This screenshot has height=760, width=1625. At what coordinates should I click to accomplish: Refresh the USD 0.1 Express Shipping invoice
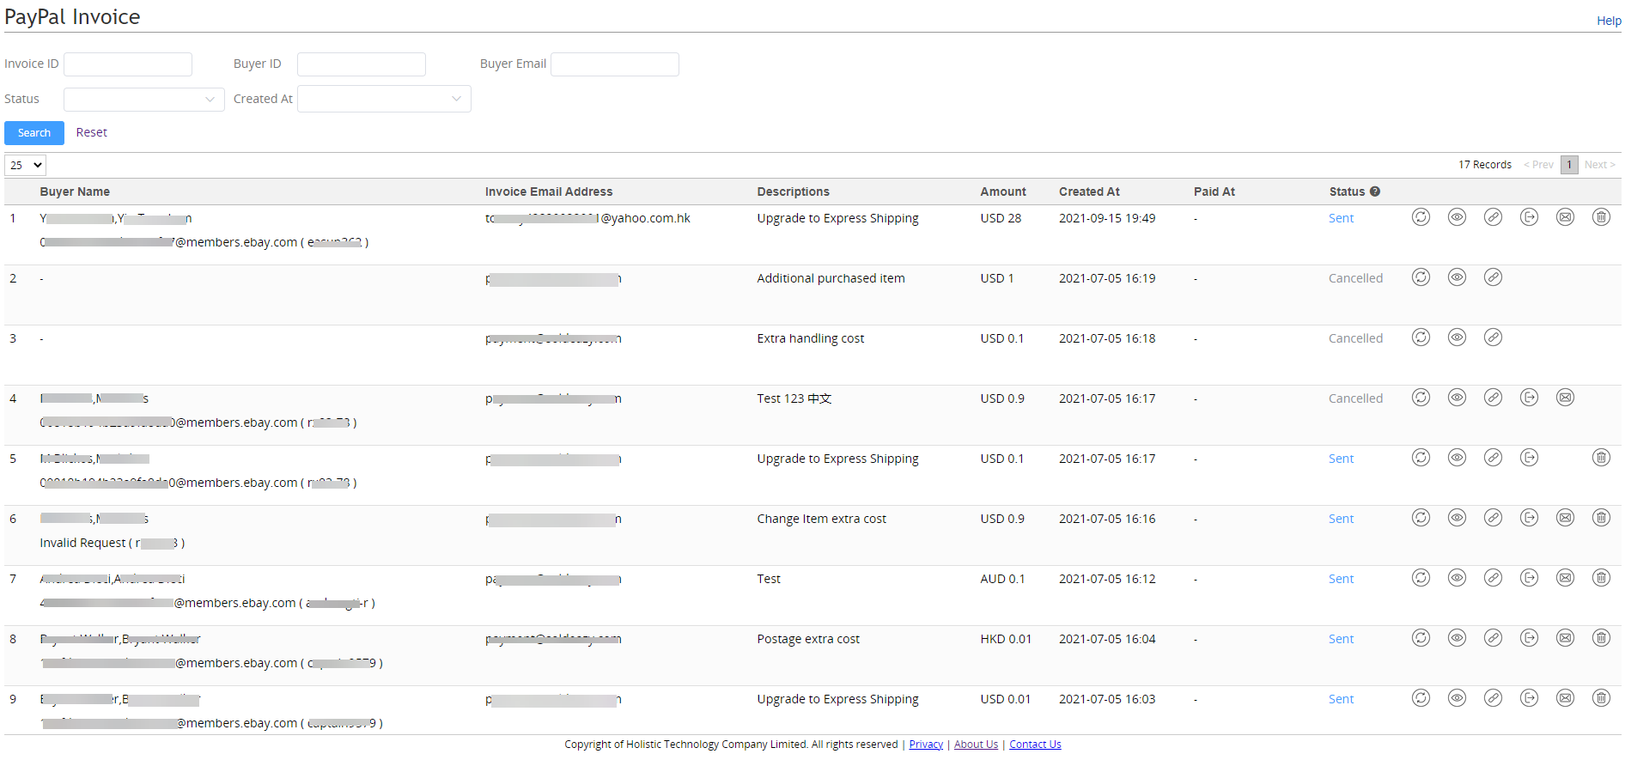[1421, 458]
